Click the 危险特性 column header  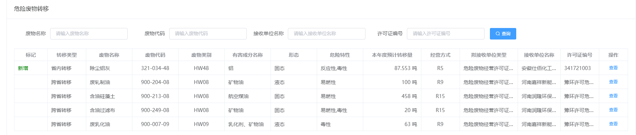click(340, 55)
